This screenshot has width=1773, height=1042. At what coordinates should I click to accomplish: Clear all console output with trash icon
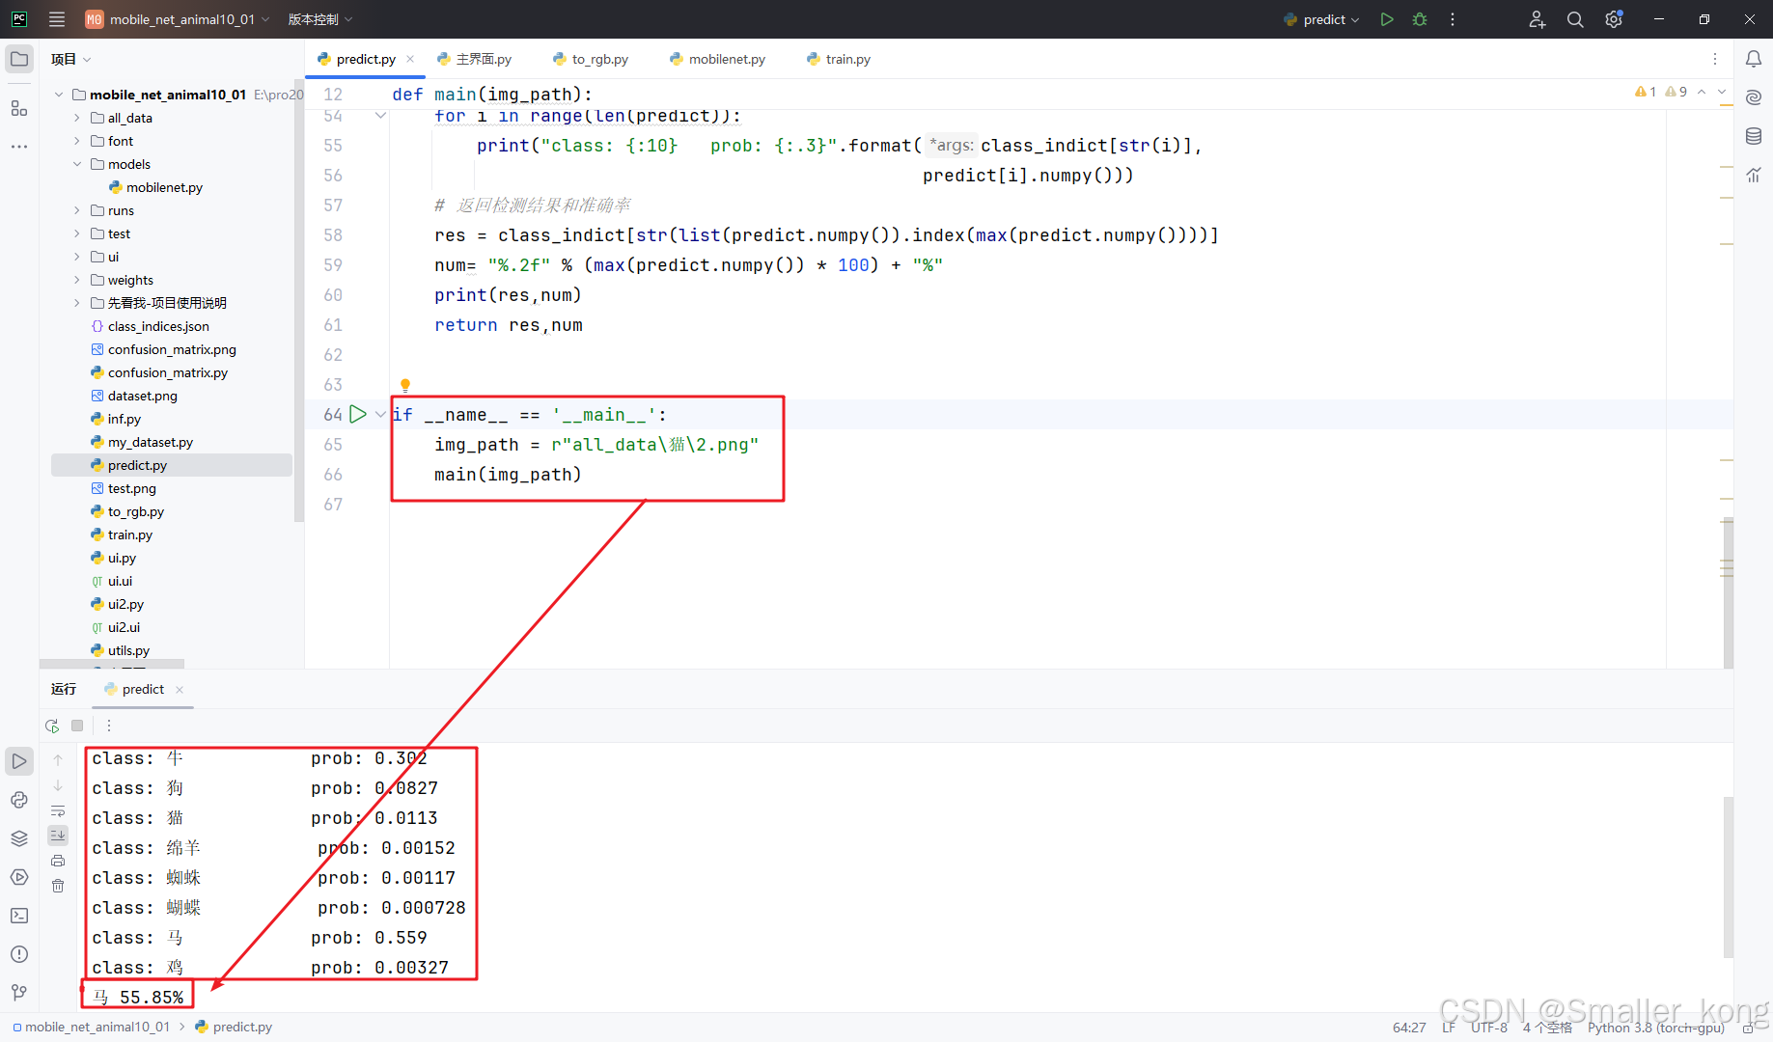(58, 886)
